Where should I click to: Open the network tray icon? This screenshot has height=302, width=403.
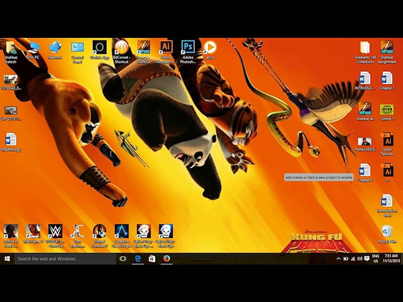[353, 259]
